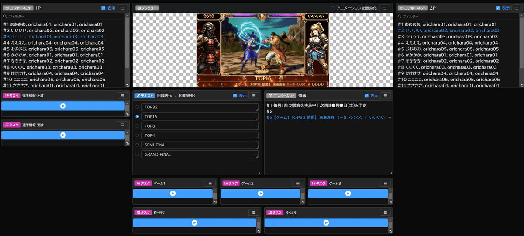Select 1P row #10 ここここ orichara05

pyautogui.click(x=63, y=80)
